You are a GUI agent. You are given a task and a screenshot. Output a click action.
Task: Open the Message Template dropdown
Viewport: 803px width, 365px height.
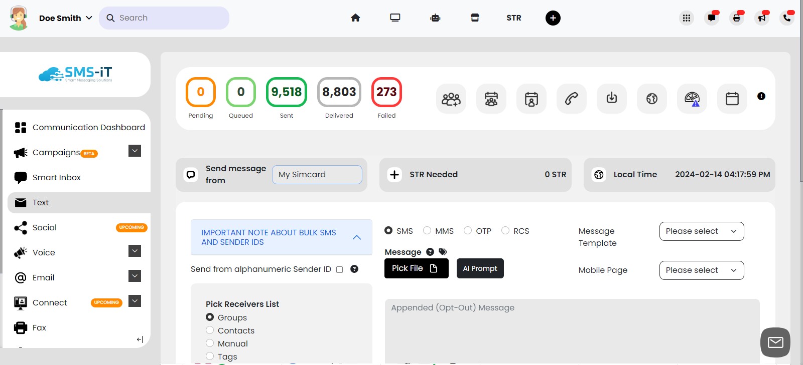[701, 231]
